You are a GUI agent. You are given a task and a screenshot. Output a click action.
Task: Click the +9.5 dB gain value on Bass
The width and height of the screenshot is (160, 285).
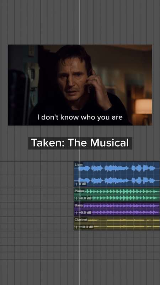[85, 212]
